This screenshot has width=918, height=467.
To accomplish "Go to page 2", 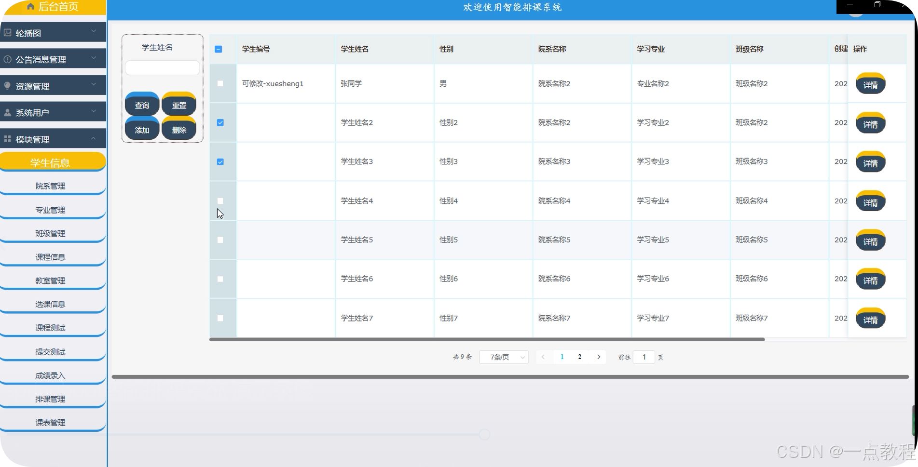I will tap(580, 357).
